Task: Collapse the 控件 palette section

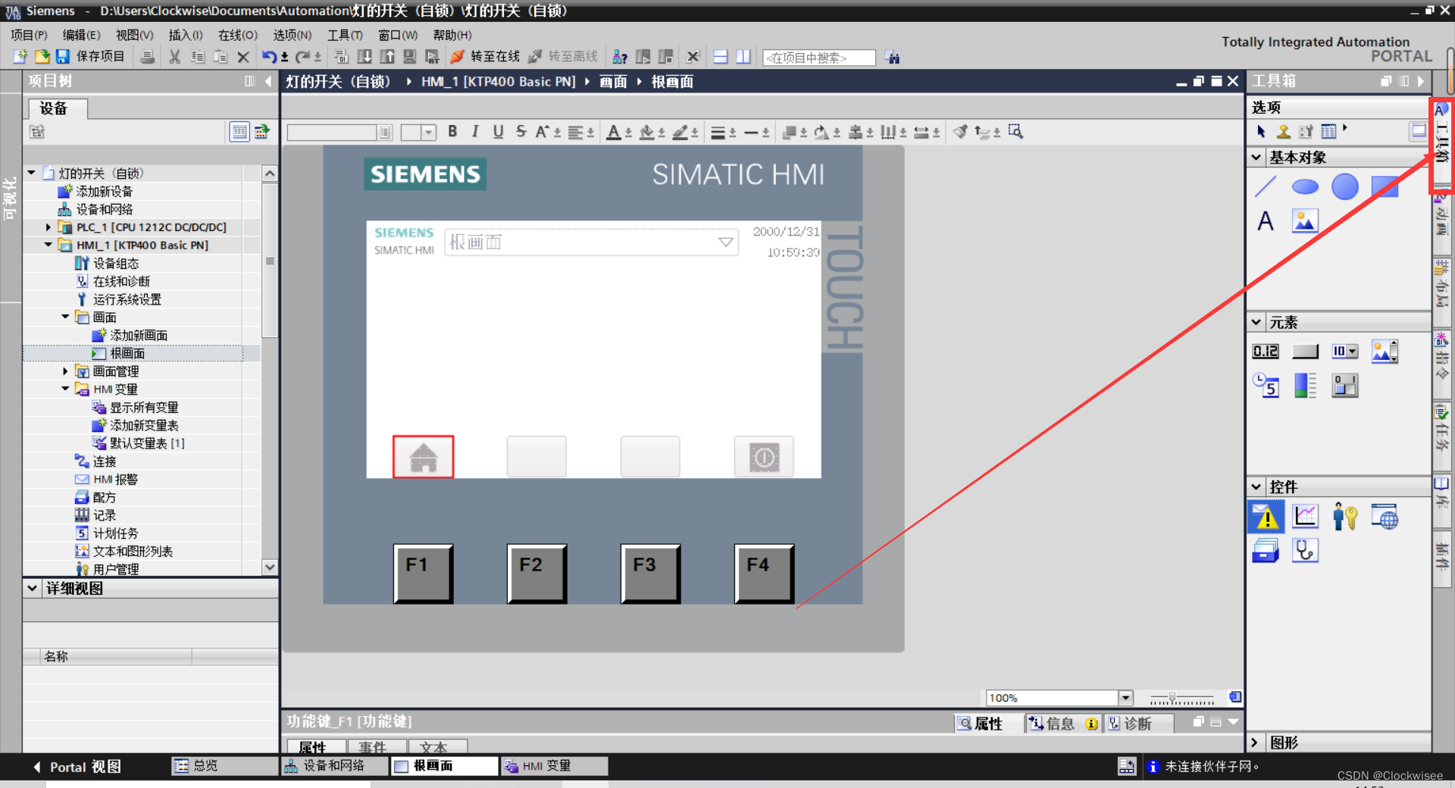Action: (1256, 486)
